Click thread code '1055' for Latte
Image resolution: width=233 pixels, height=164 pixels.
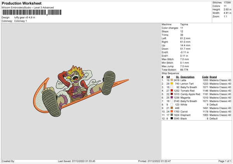(205, 80)
